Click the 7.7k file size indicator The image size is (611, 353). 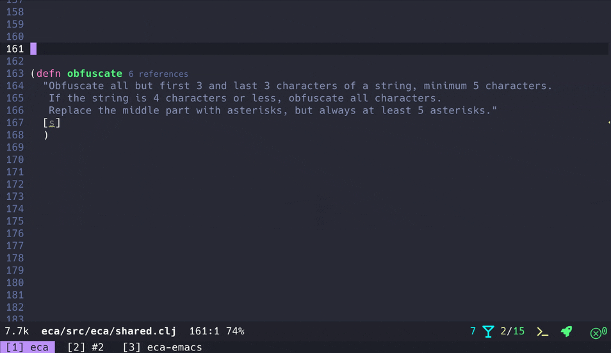click(17, 331)
